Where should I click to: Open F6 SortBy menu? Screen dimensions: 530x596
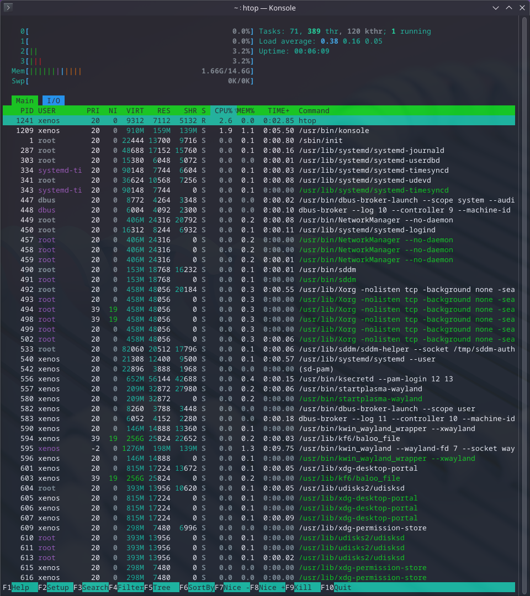(197, 587)
